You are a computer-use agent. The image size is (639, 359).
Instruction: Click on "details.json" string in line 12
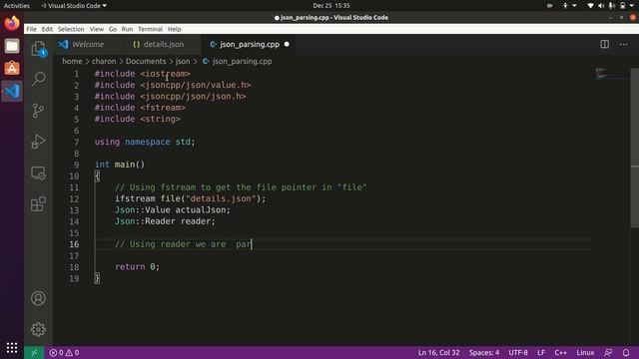tap(221, 198)
